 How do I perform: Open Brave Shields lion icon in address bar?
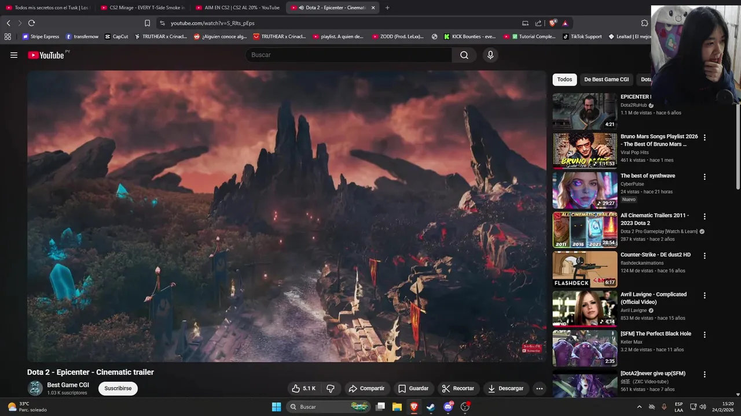click(553, 23)
